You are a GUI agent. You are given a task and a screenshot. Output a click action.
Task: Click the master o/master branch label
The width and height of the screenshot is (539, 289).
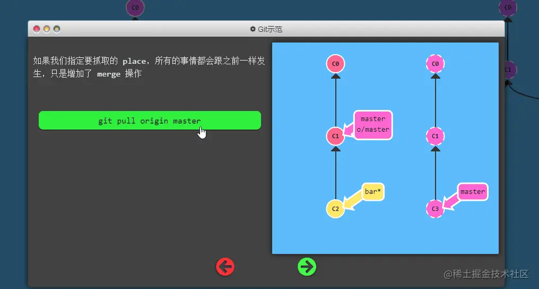373,124
